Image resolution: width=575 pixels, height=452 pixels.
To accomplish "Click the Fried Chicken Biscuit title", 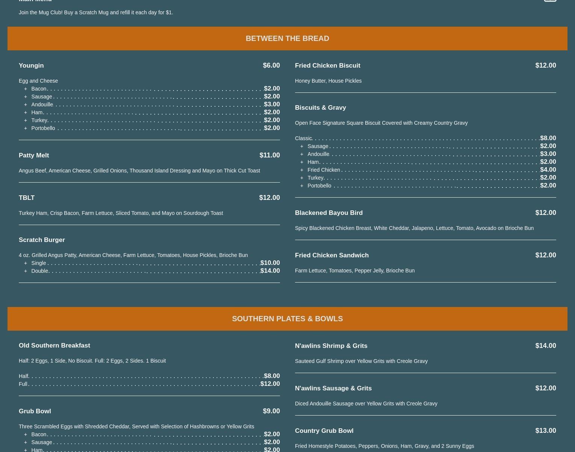I will [327, 65].
